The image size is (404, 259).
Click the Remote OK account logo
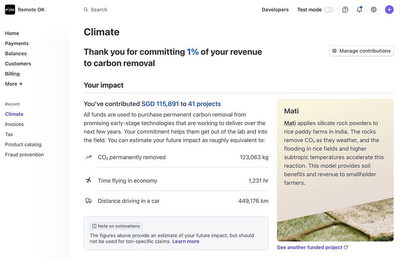click(10, 10)
